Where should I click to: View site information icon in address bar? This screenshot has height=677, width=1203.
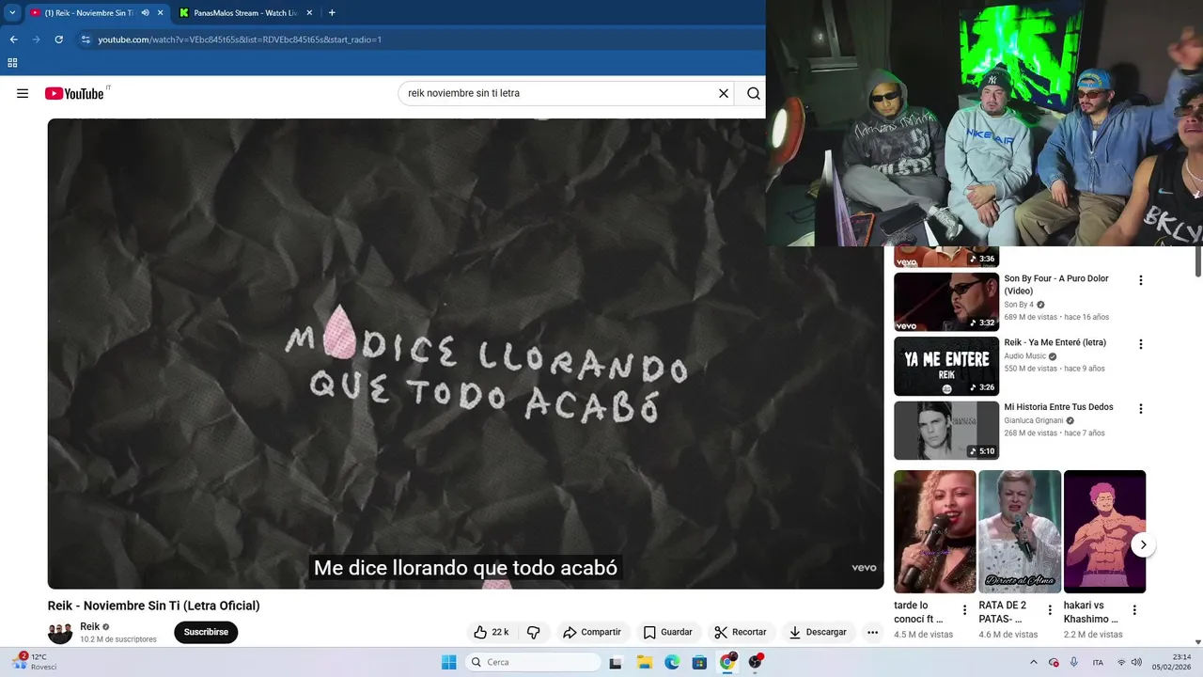[86, 39]
